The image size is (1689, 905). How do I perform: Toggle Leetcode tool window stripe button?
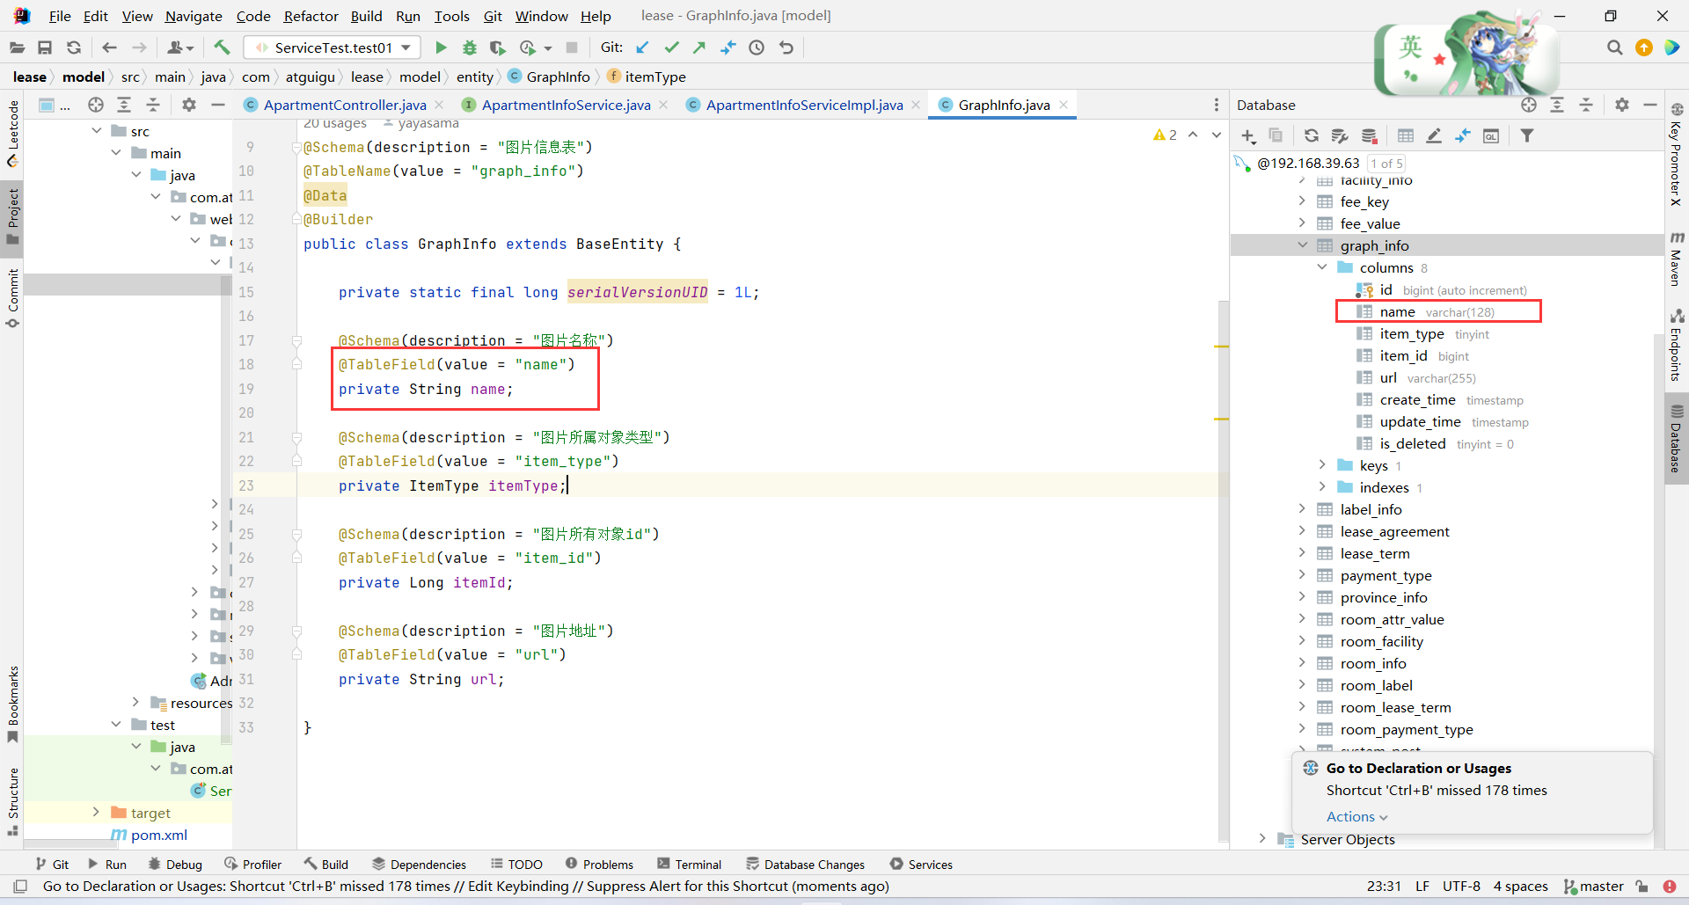[x=13, y=134]
